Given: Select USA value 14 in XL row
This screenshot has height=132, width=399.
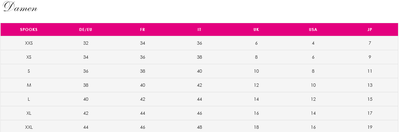Looking at the screenshot, I should tap(313, 113).
